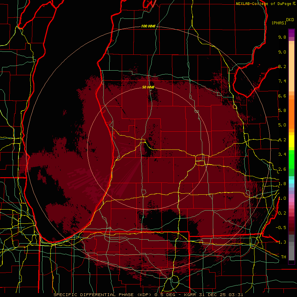Pick the purple swatch at color bar top
Image resolution: width=297 pixels, height=297 pixels.
point(291,33)
